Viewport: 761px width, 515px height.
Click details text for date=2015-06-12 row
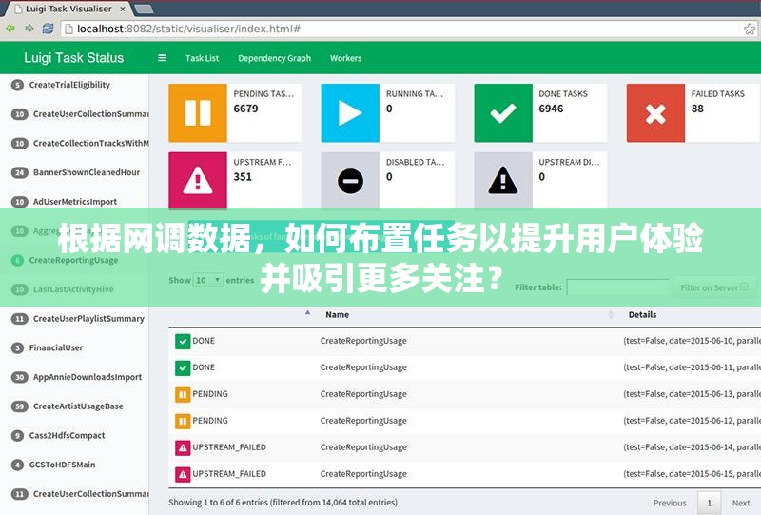pyautogui.click(x=693, y=421)
